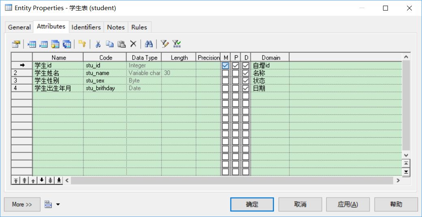Switch to the Rules tab
This screenshot has width=422, height=217.
click(139, 27)
